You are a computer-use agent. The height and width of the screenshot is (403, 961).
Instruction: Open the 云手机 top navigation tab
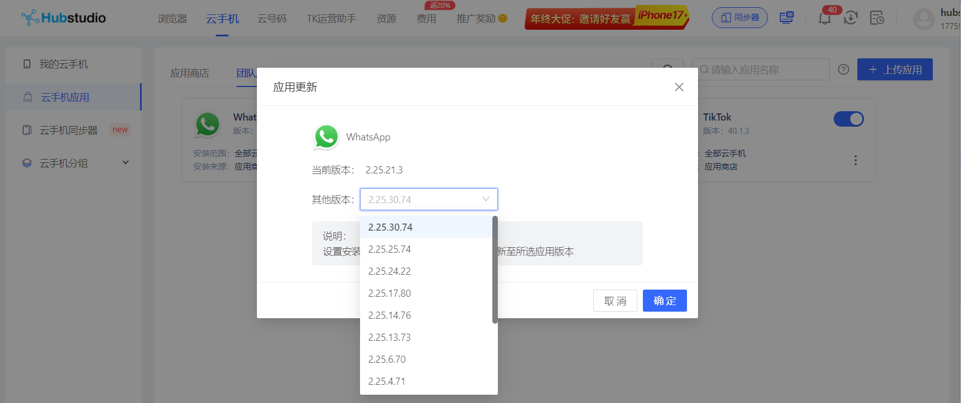tap(222, 19)
